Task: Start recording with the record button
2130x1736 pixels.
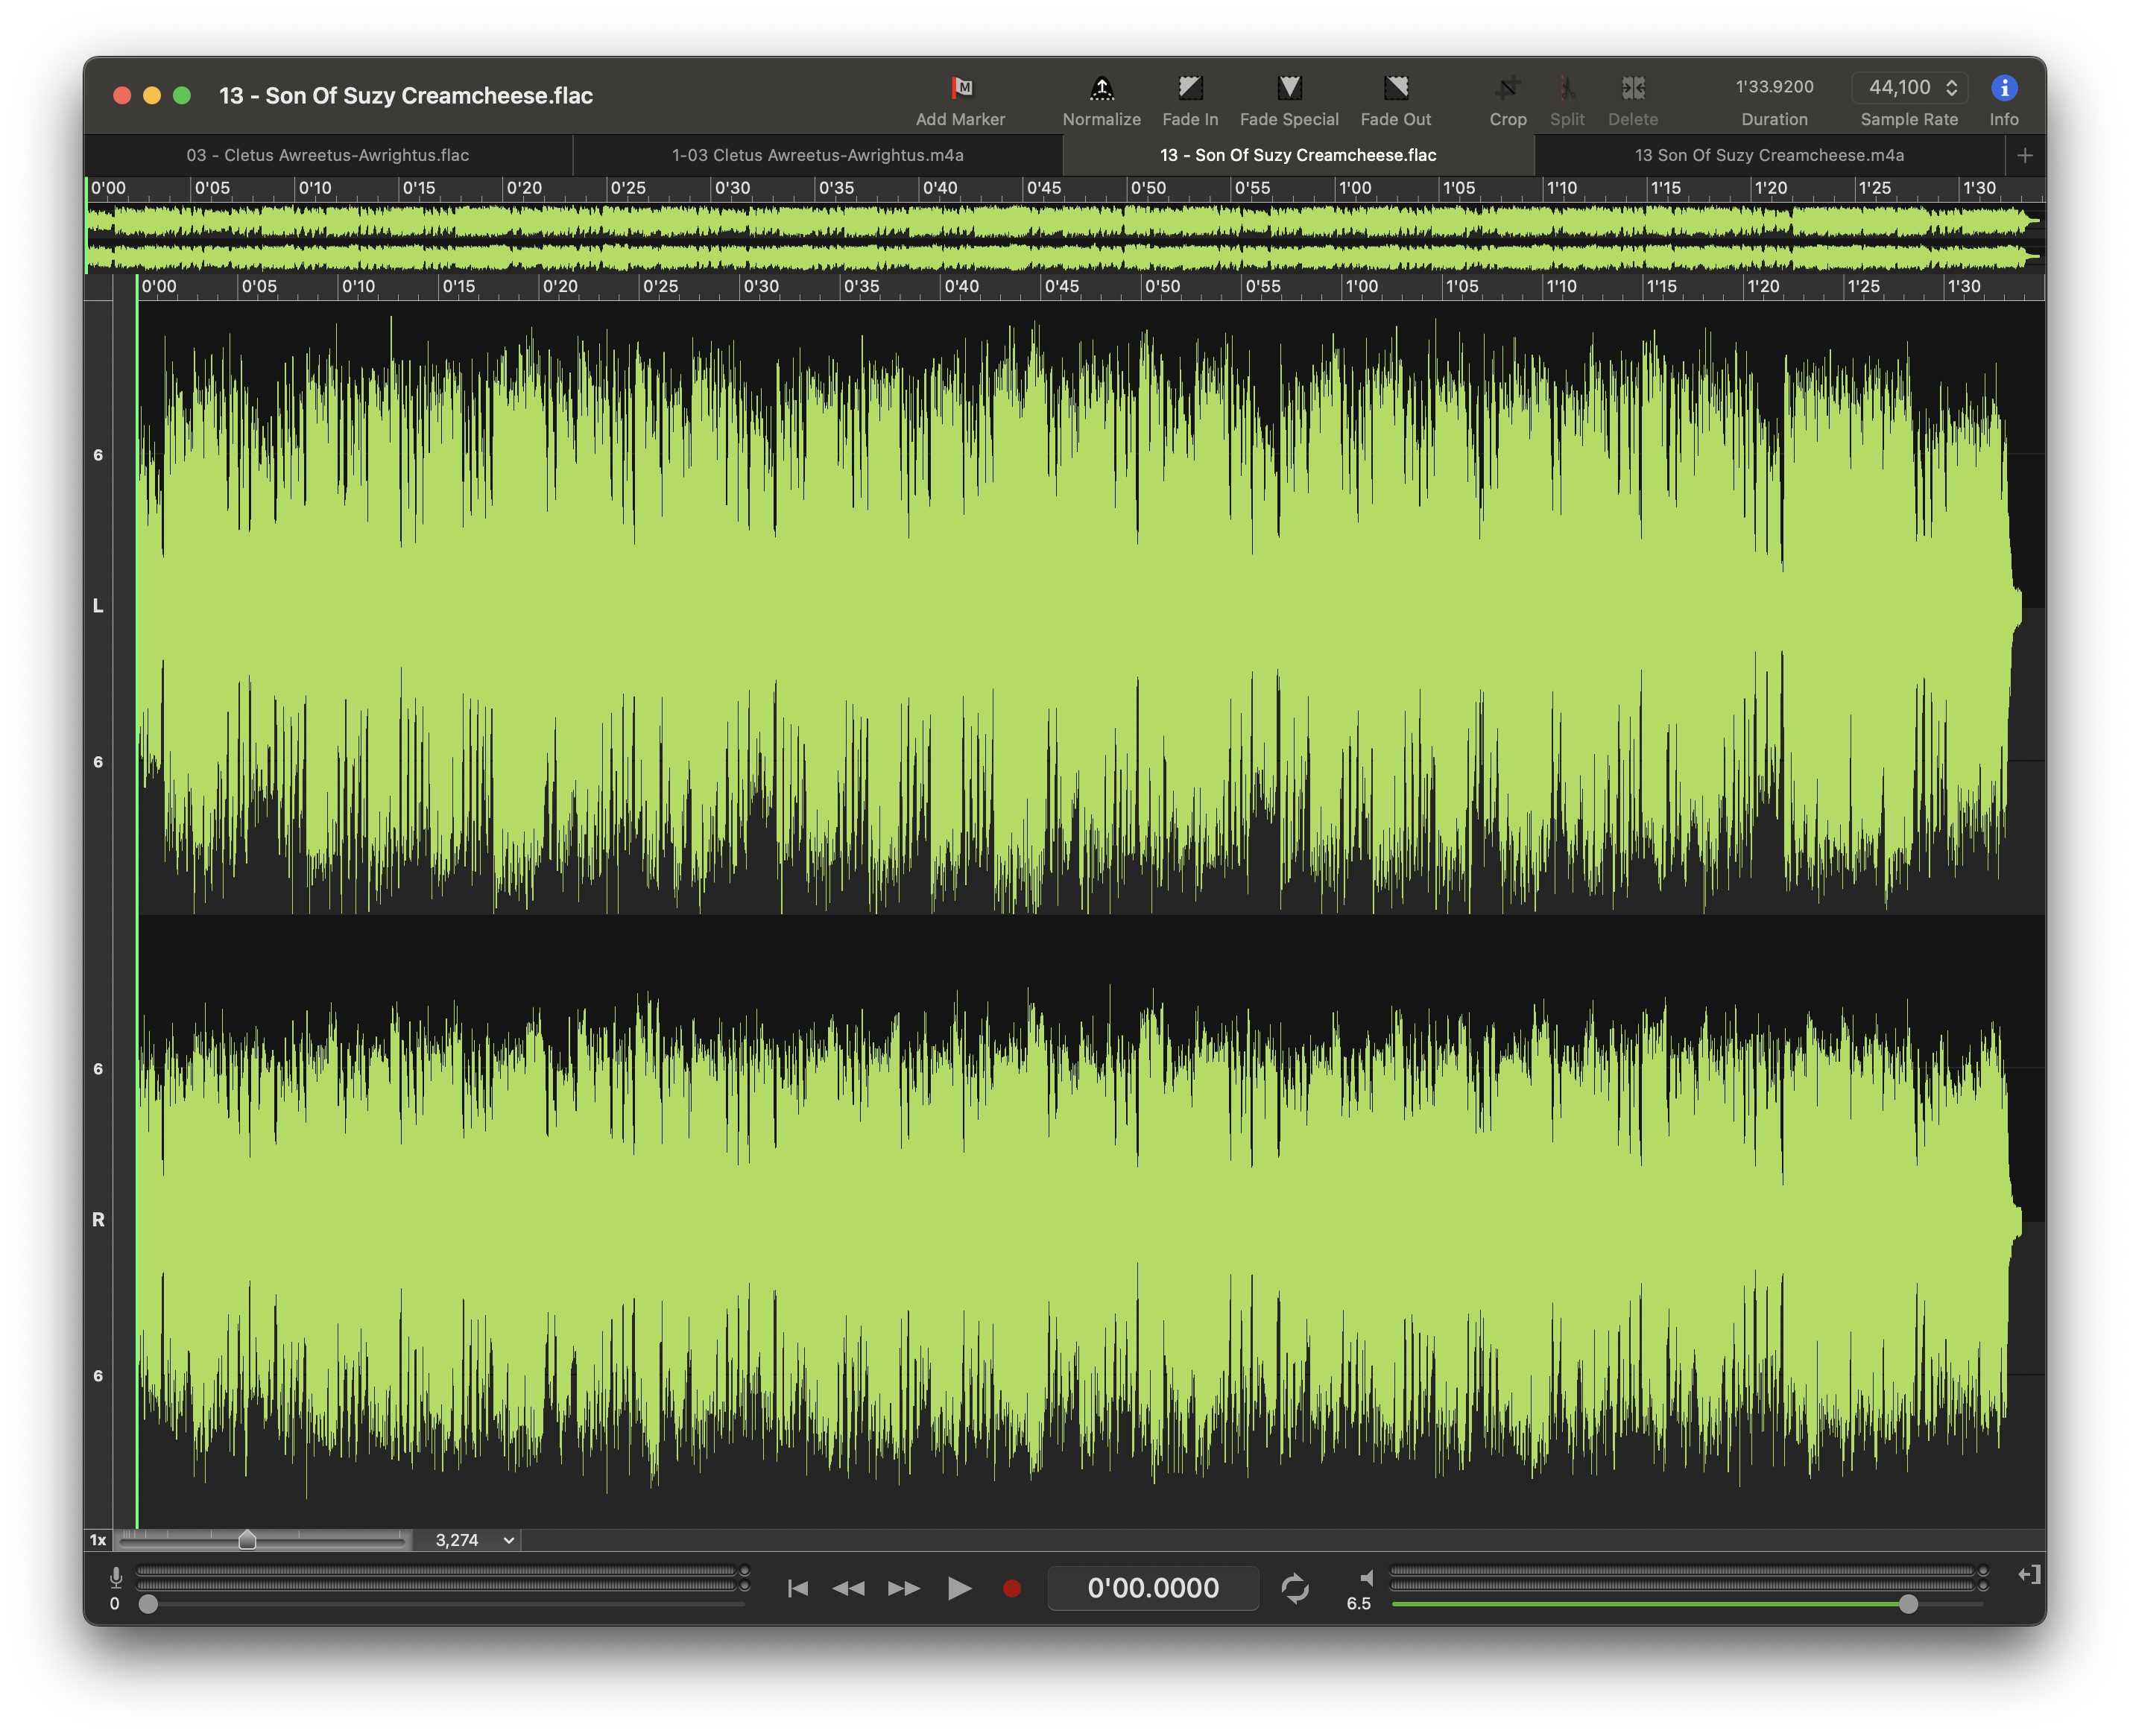Action: [x=1012, y=1588]
